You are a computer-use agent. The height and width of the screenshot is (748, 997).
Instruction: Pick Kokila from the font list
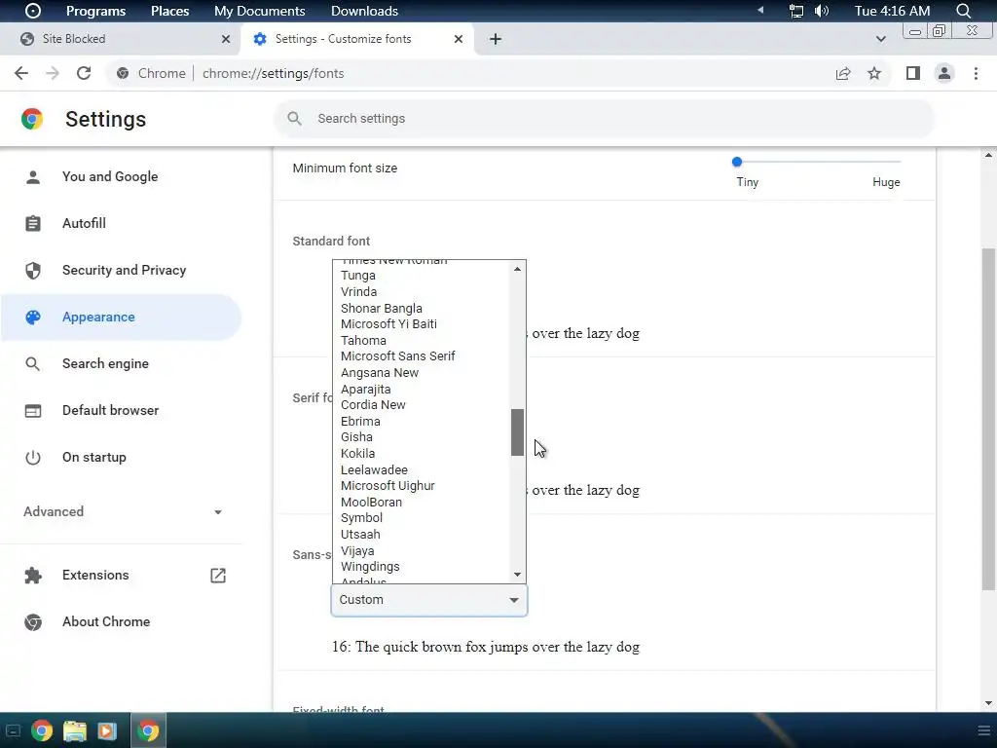pyautogui.click(x=422, y=454)
